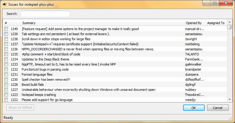Screen dimensions: 235x123
Task: Select 'NppFTP, timeout set to 0' row
Action: [69, 64]
